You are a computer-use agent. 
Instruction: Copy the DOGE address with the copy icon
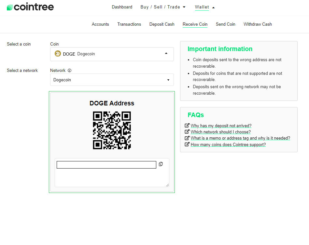tap(161, 164)
